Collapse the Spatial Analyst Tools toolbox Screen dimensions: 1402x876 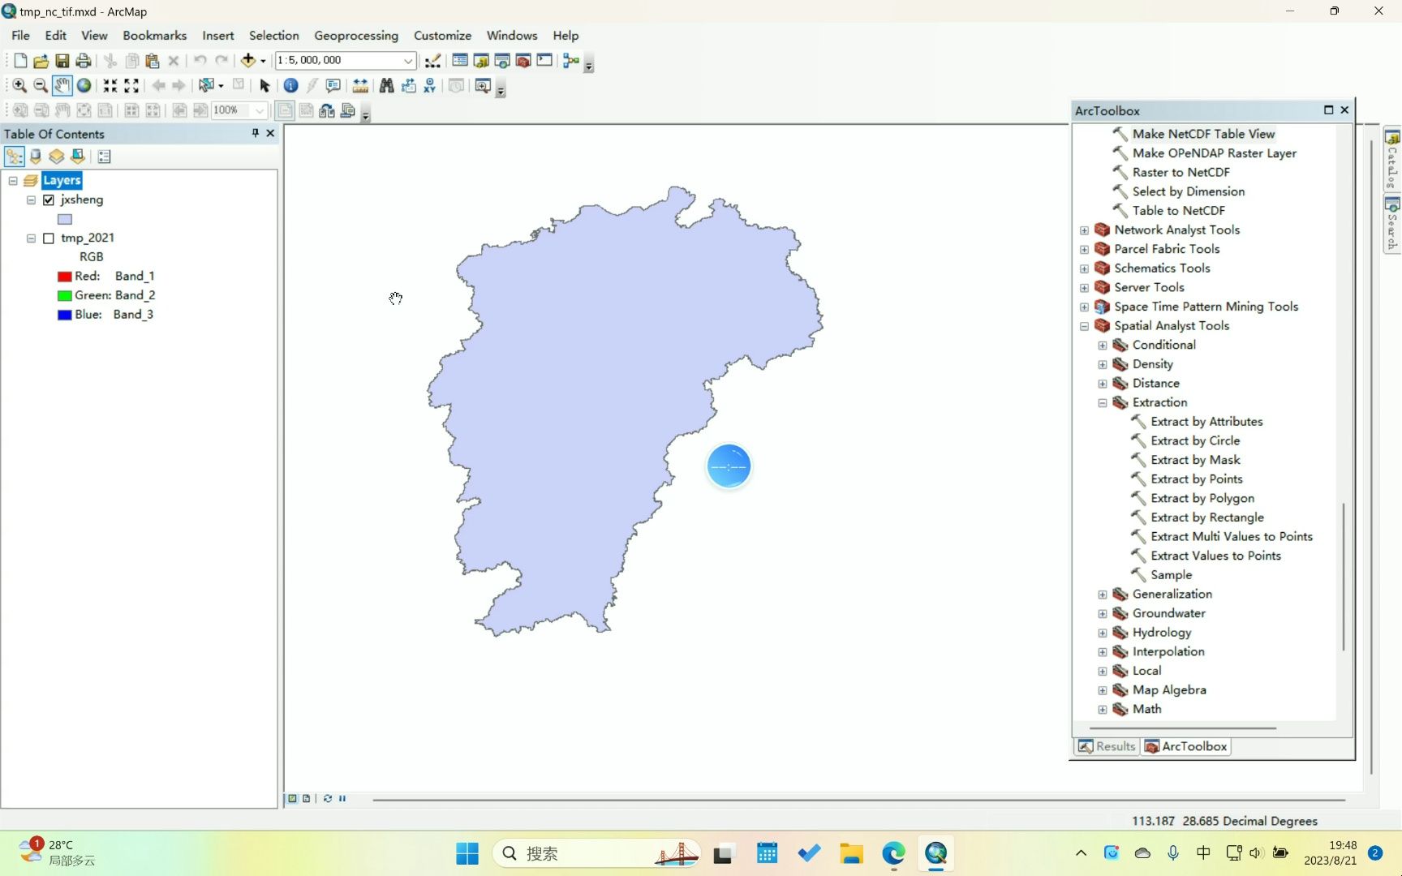(1085, 326)
